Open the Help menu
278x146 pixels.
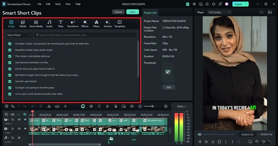(78, 4)
